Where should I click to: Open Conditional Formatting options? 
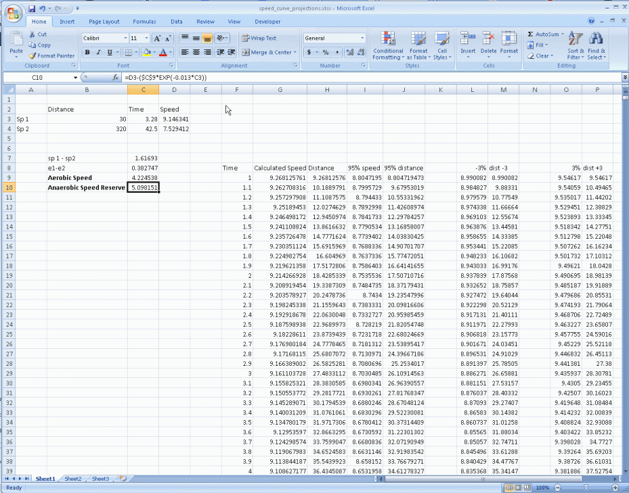(387, 45)
